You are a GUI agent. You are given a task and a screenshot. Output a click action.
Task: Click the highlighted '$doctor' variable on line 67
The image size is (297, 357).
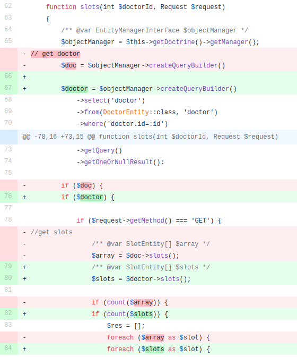pos(74,89)
